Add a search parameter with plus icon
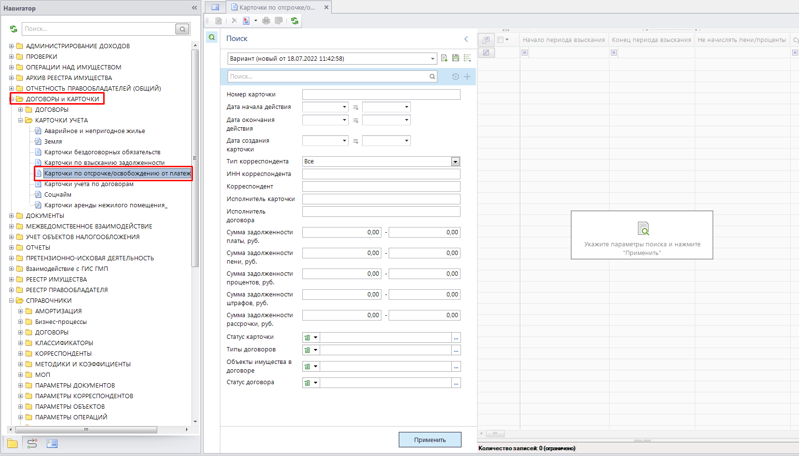The width and height of the screenshot is (799, 456). tap(467, 77)
